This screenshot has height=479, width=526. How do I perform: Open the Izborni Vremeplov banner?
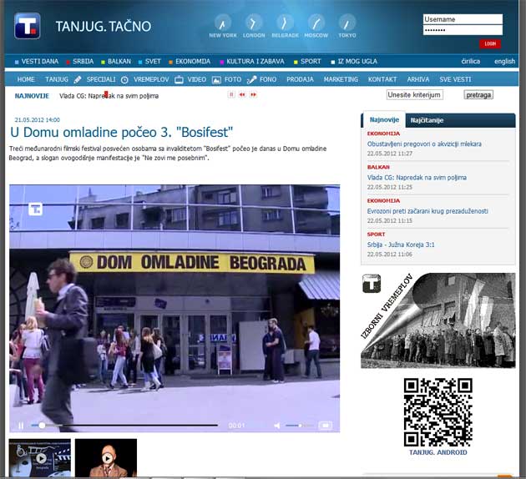pyautogui.click(x=437, y=320)
